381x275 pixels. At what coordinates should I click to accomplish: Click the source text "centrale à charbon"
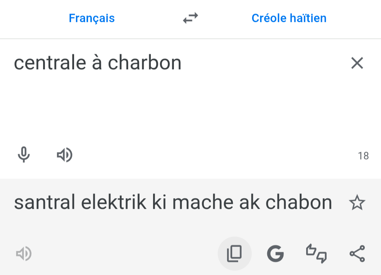(98, 63)
